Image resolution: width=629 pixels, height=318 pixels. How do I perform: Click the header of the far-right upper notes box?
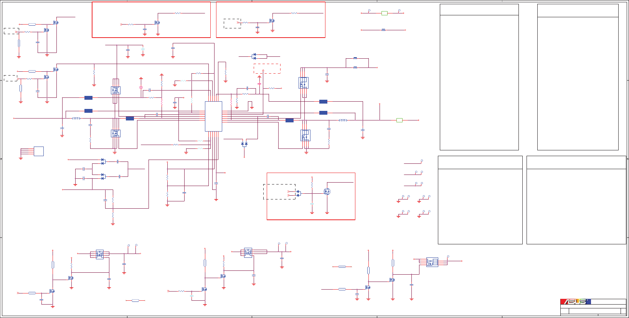(x=578, y=11)
